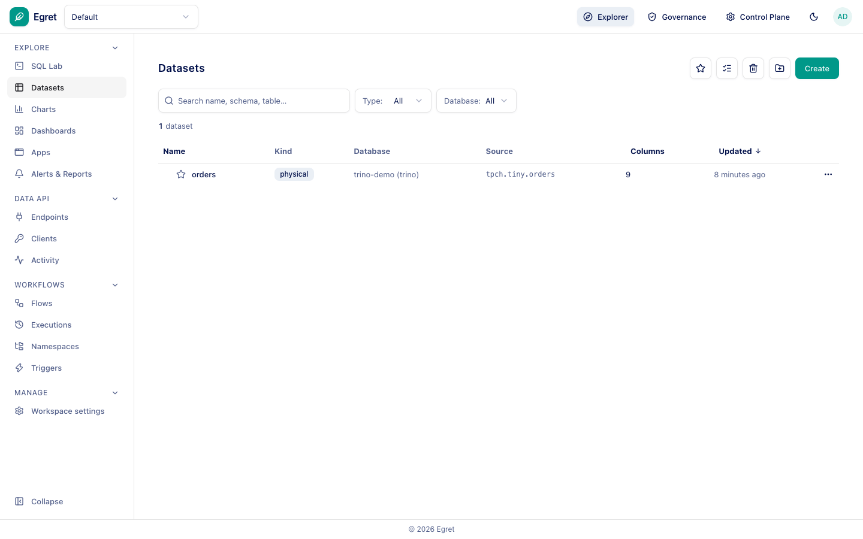This screenshot has height=539, width=863.
Task: Click the Source column header
Action: pyautogui.click(x=499, y=151)
